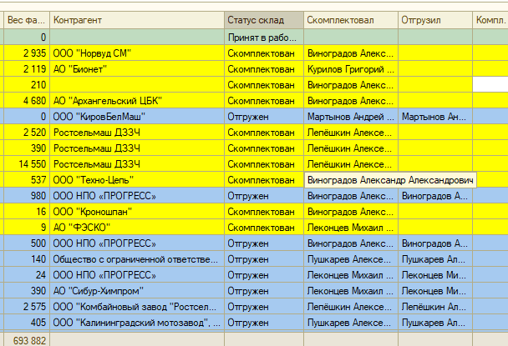Image resolution: width=508 pixels, height=346 pixels.
Task: Click the weight cell 405
Action: [27, 323]
